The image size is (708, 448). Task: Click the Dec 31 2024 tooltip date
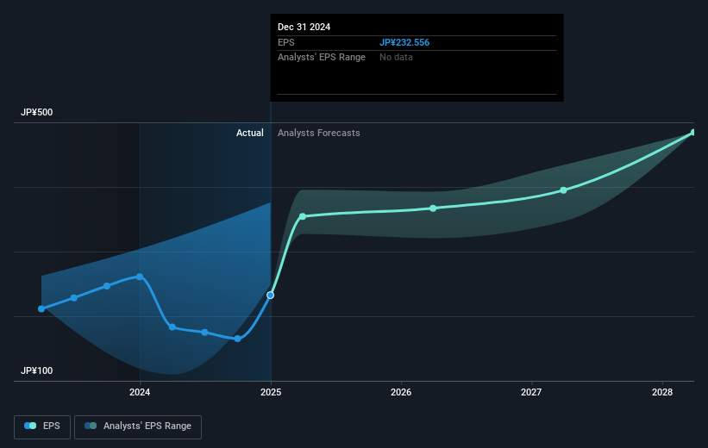[304, 27]
